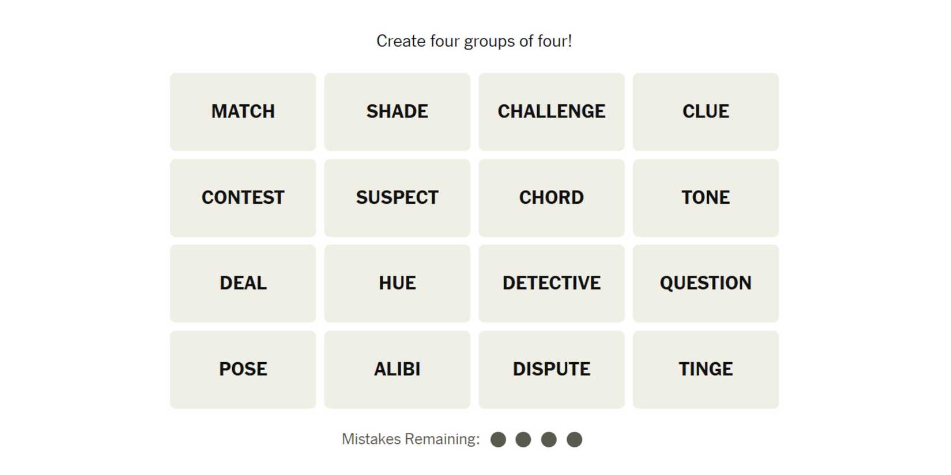Click the DISPUTE tile

click(x=552, y=369)
